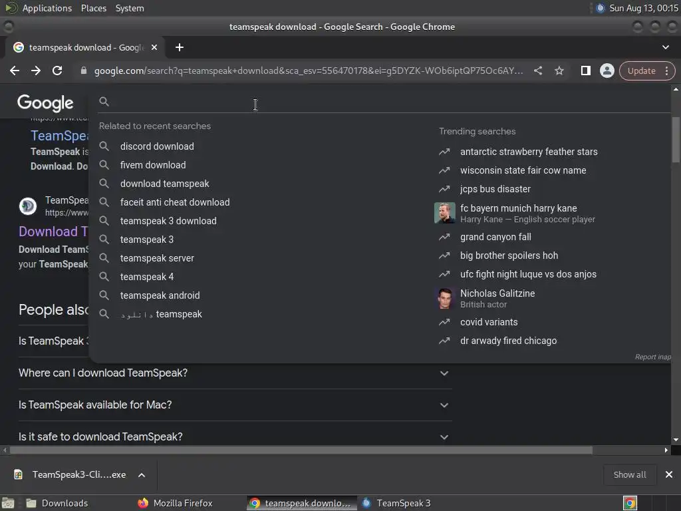Click TeamSpeak tray icon in top panel
This screenshot has width=681, height=511.
601,8
